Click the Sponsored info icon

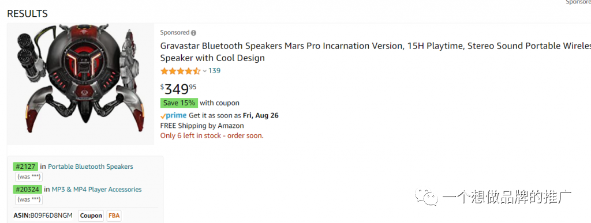tap(193, 33)
